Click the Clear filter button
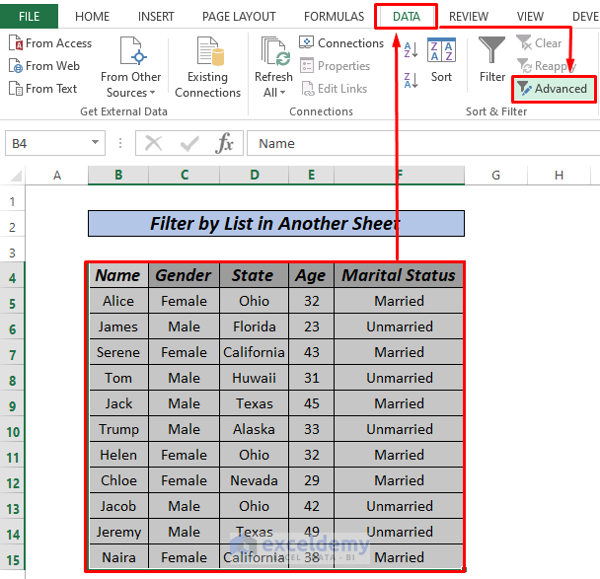Image resolution: width=600 pixels, height=579 pixels. (539, 42)
